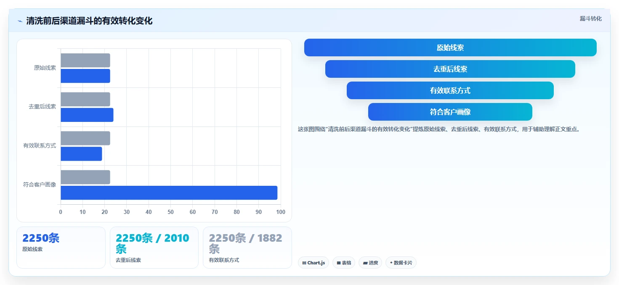This screenshot has width=619, height=285.
Task: Click the diamond icon in 数据卡片 chip
Action: [391, 263]
